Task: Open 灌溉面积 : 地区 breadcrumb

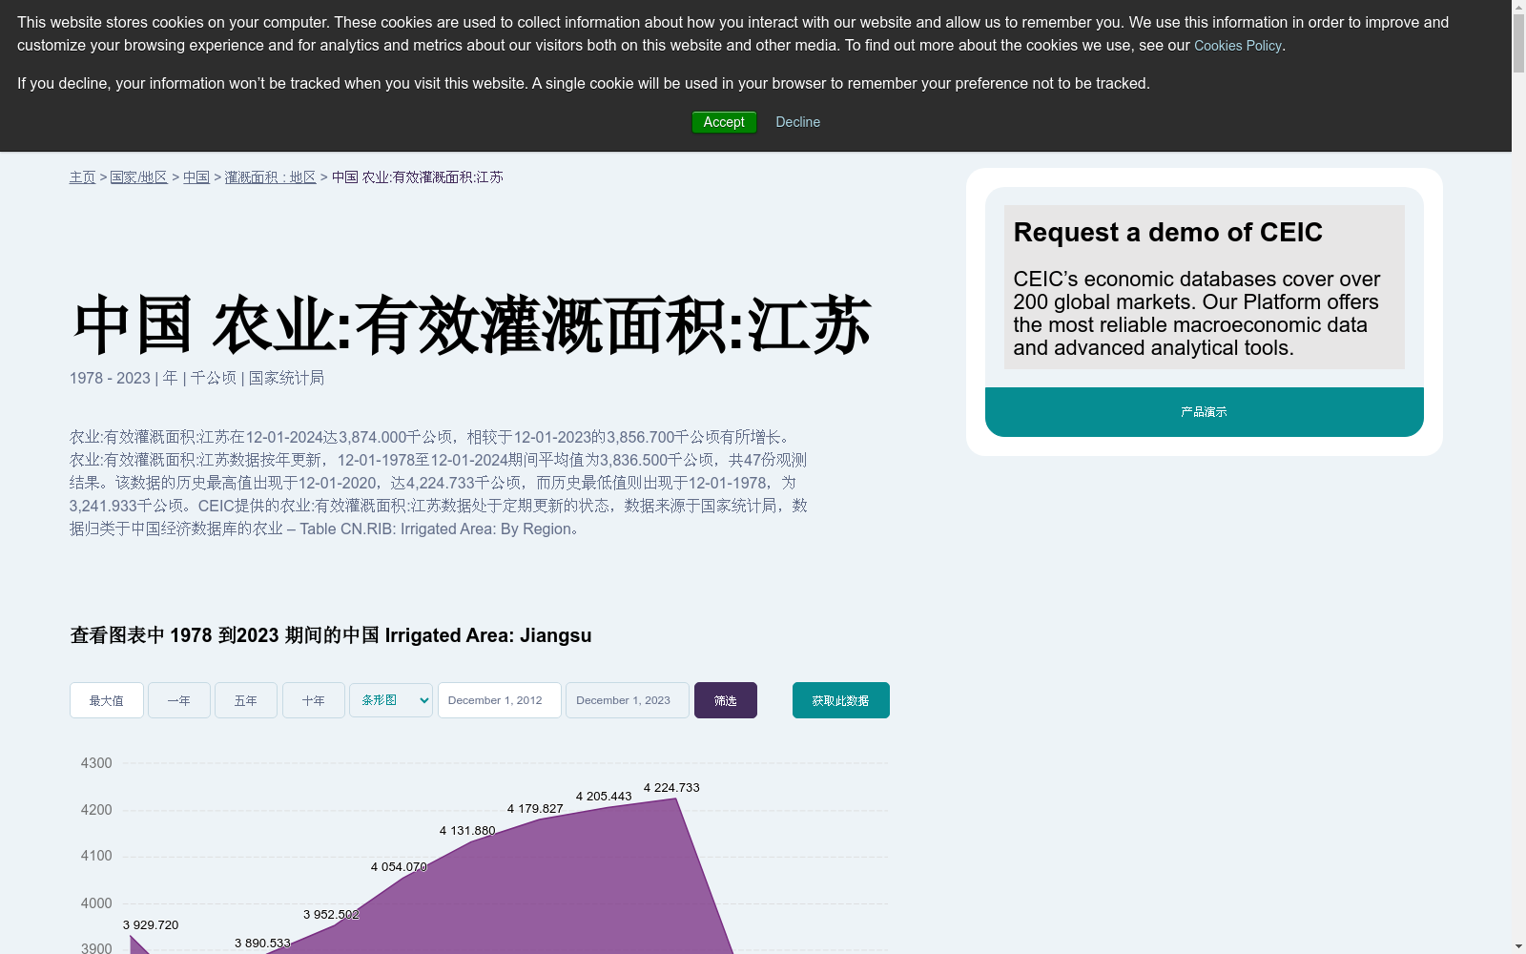Action: pyautogui.click(x=271, y=177)
